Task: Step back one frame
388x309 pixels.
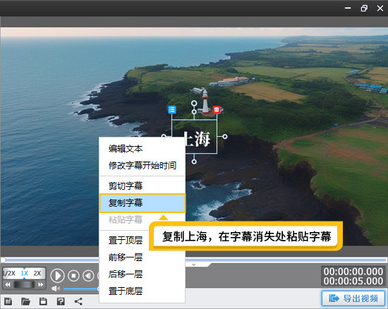Action: tap(88, 275)
